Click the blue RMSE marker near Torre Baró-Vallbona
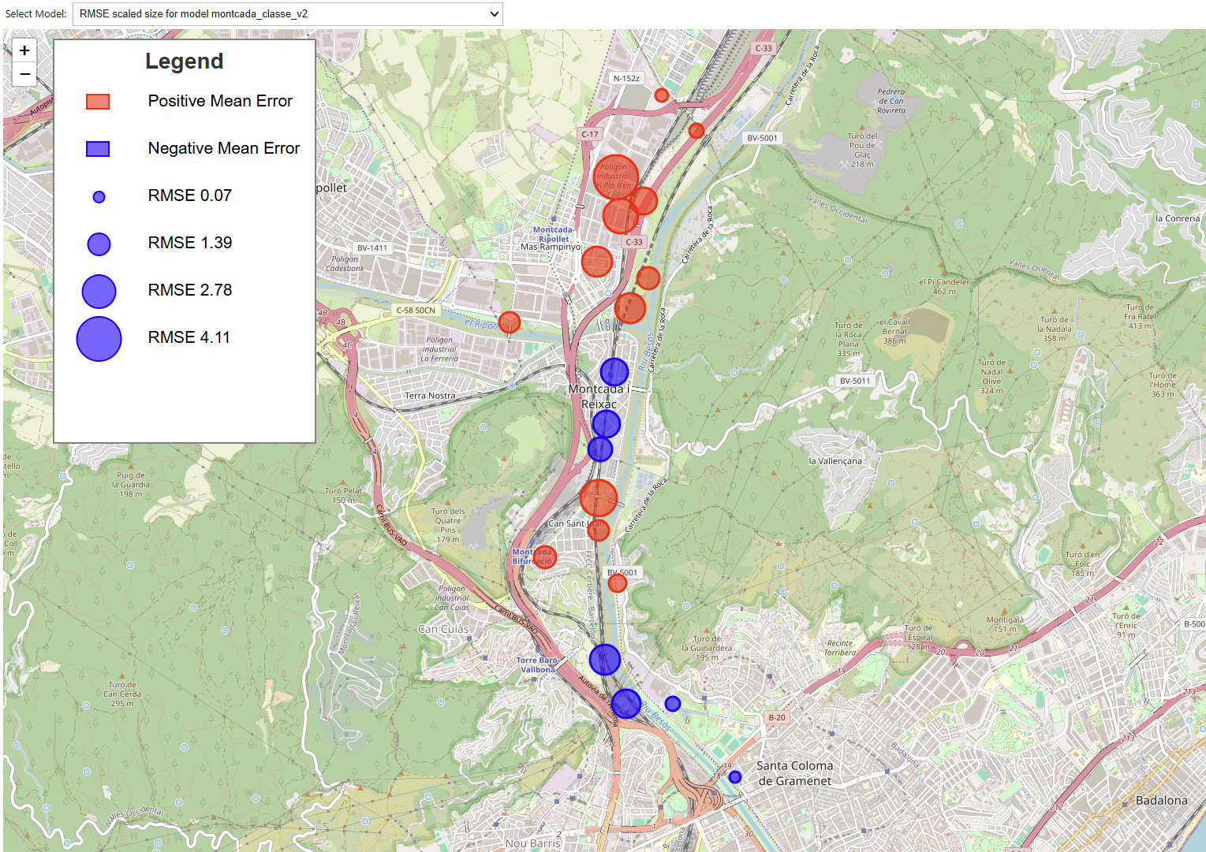 (x=605, y=659)
